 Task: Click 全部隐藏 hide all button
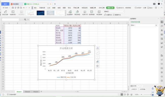click(142, 89)
